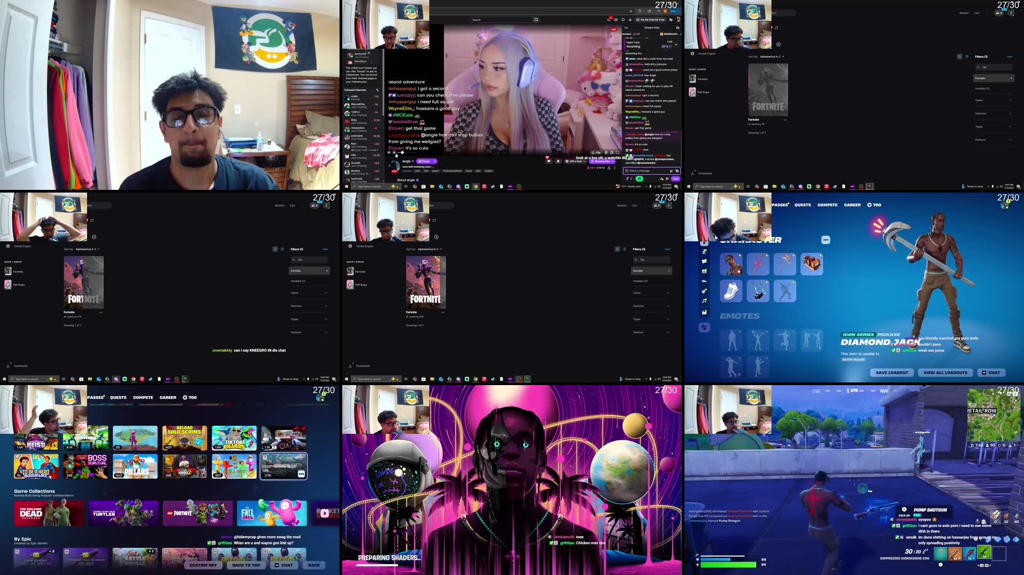
Task: Select the sneaker kicks slot in the locker
Action: [731, 291]
